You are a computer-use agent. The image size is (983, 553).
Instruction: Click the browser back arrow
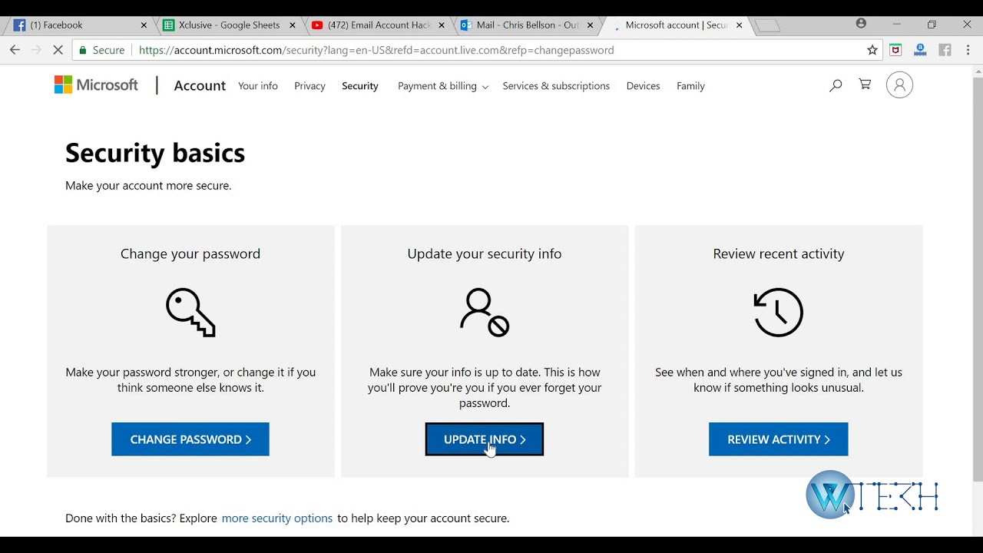(15, 50)
